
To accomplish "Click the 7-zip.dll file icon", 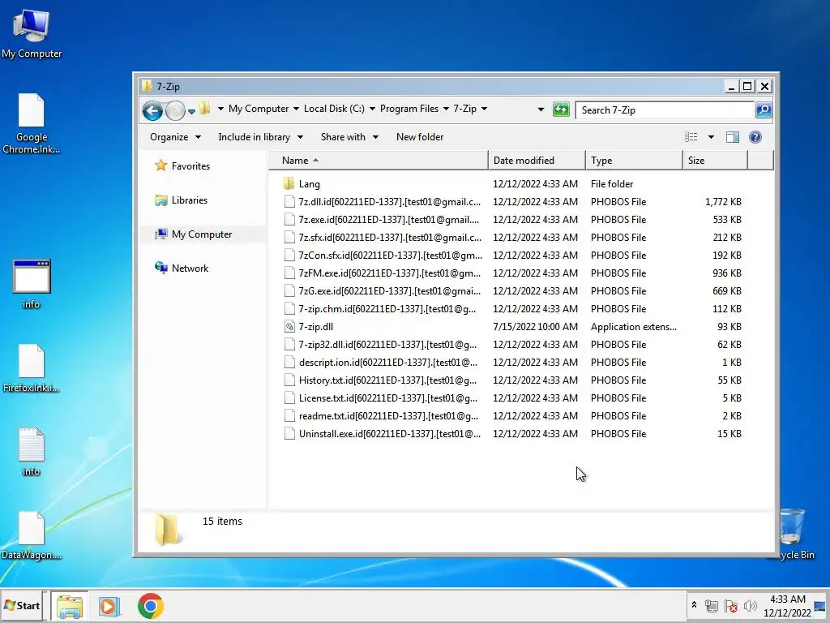I will click(x=289, y=327).
